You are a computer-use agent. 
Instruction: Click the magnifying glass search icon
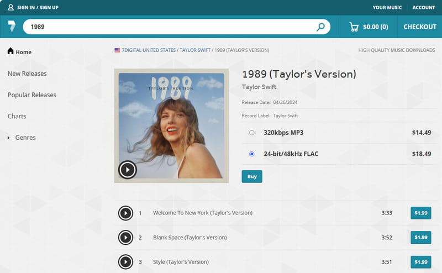(x=320, y=27)
